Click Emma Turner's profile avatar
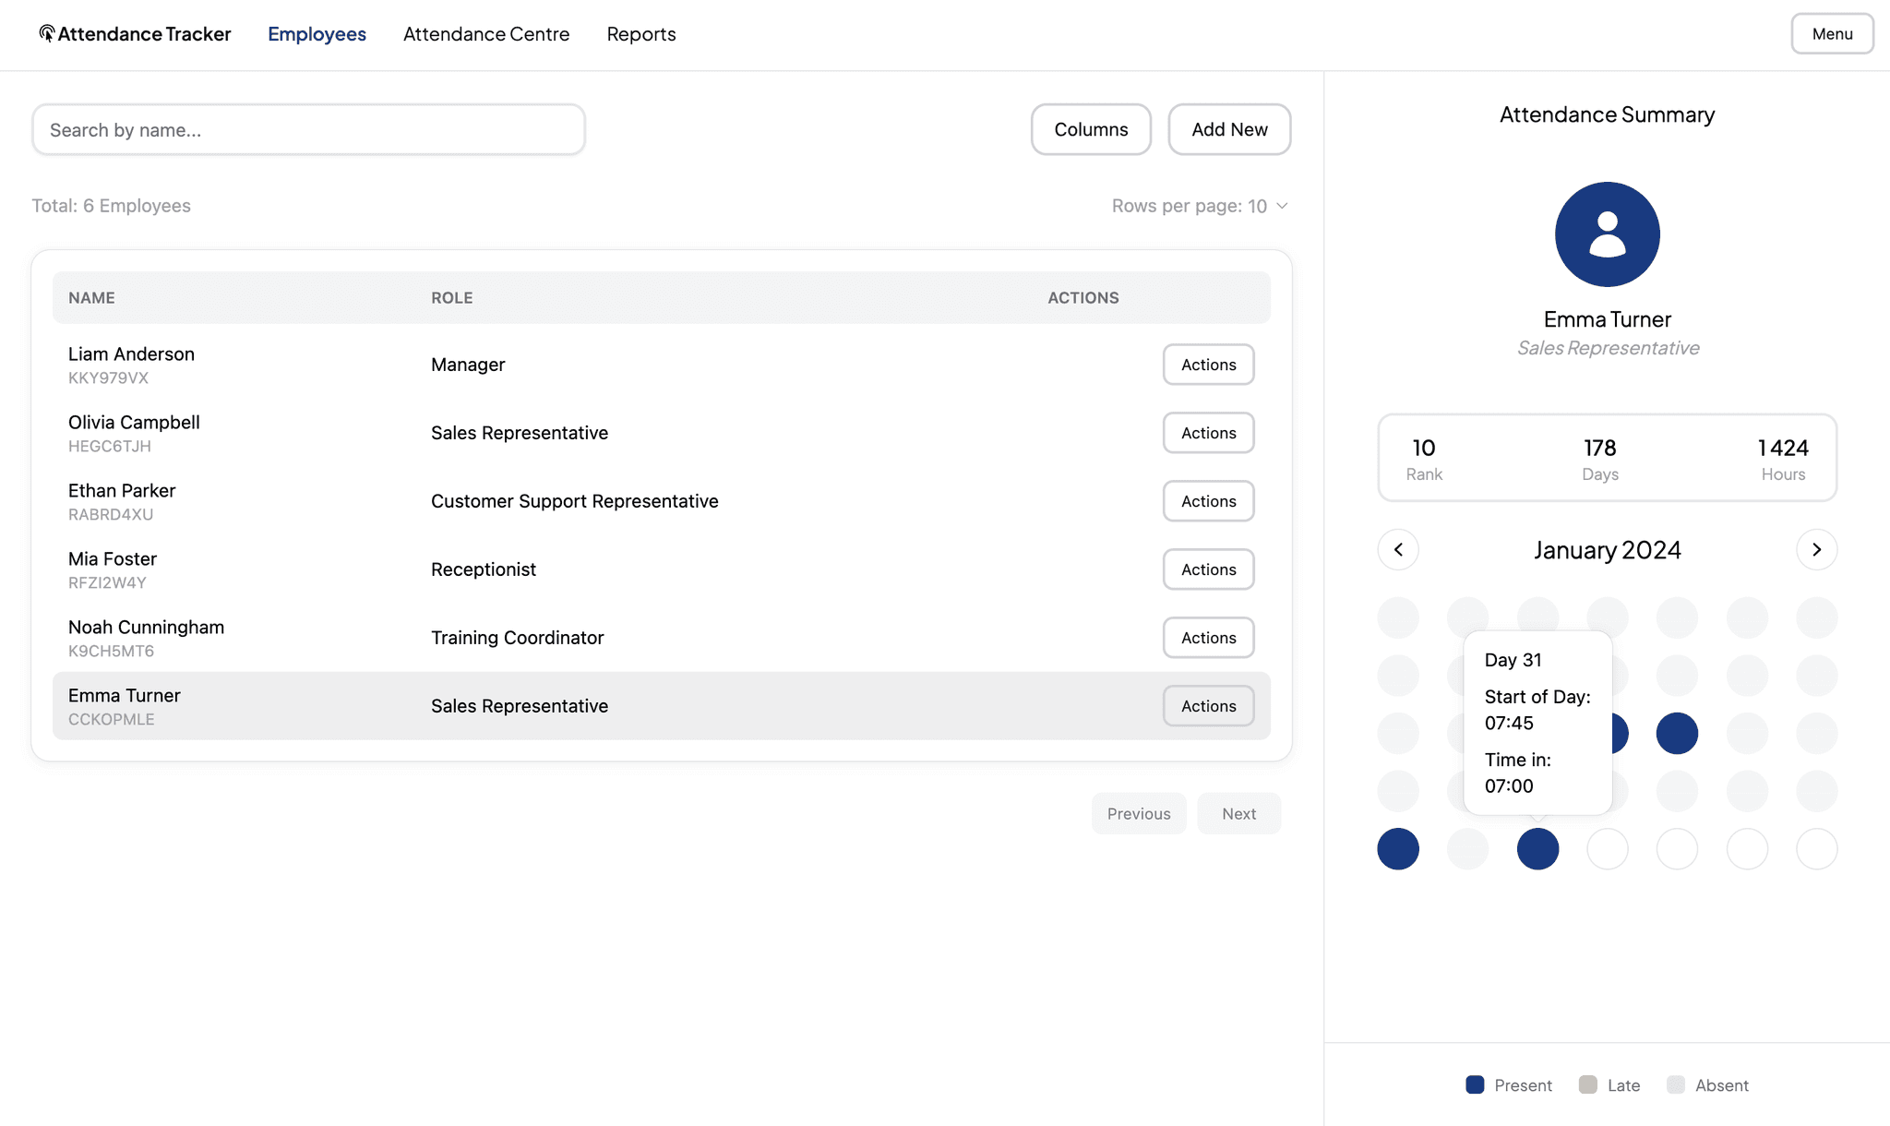 (1607, 234)
